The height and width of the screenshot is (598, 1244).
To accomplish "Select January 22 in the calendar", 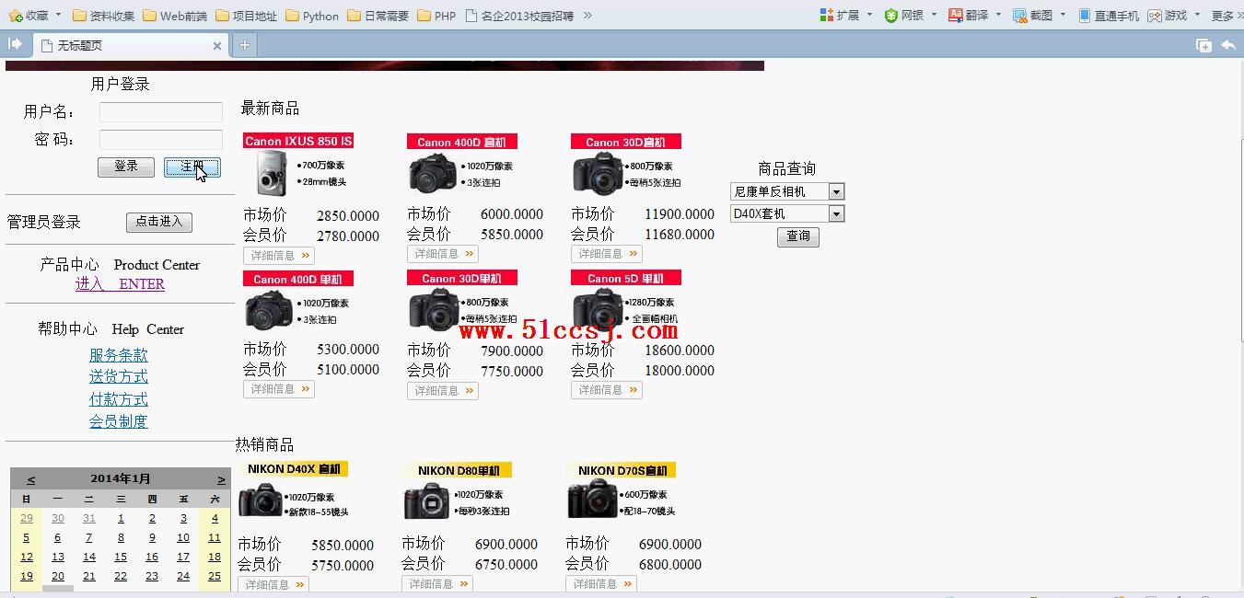I will click(x=121, y=576).
